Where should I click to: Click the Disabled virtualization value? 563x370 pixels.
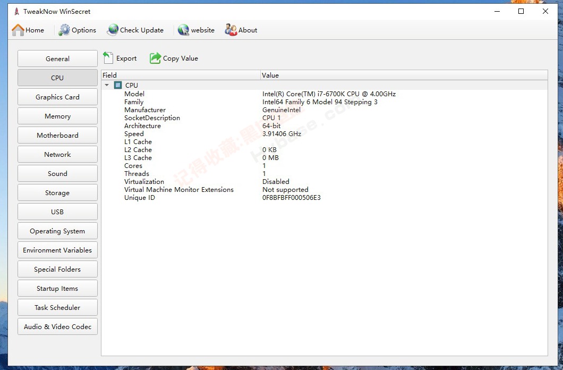276,181
